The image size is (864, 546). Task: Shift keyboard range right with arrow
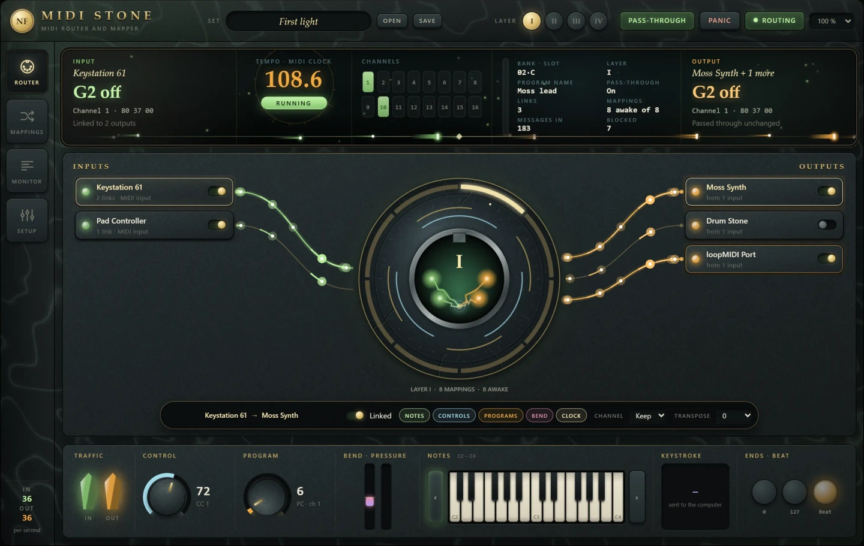(x=637, y=497)
